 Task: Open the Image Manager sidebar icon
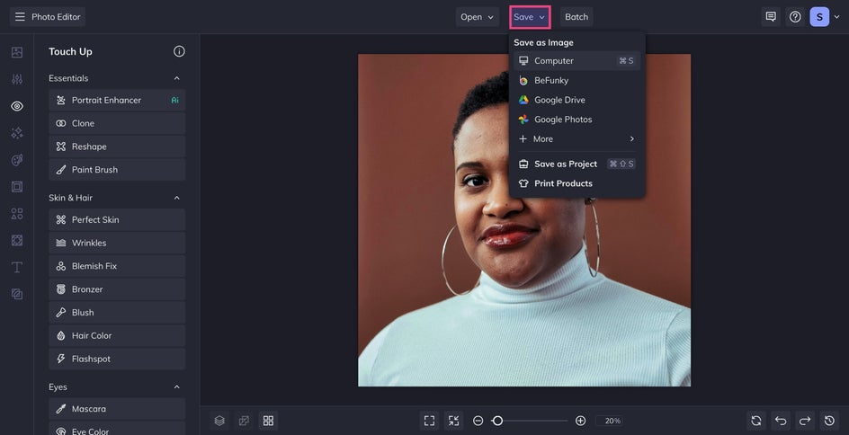[17, 52]
